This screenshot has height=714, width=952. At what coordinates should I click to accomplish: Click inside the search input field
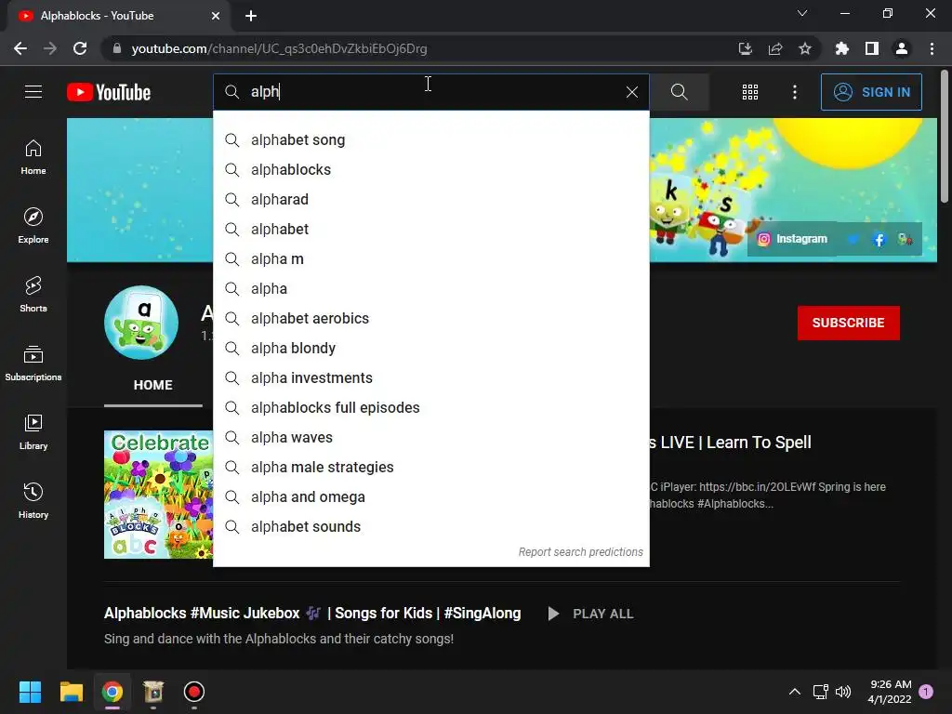431,92
